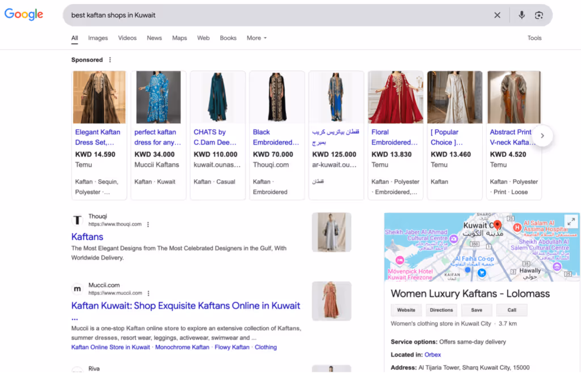Clear the search box with the X icon
This screenshot has height=373, width=581.
(x=497, y=15)
